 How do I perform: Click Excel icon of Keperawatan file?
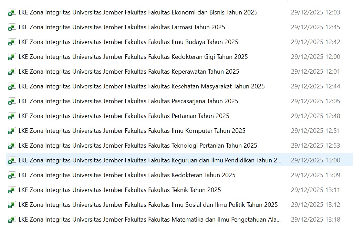[12, 72]
